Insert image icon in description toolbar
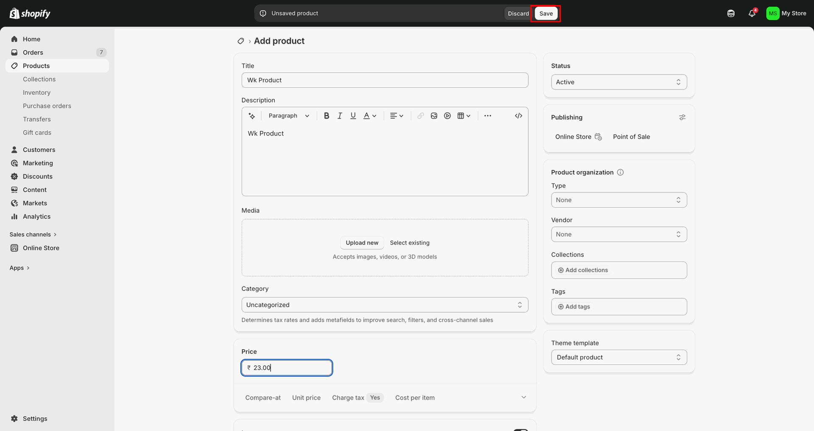The image size is (814, 431). 434,116
